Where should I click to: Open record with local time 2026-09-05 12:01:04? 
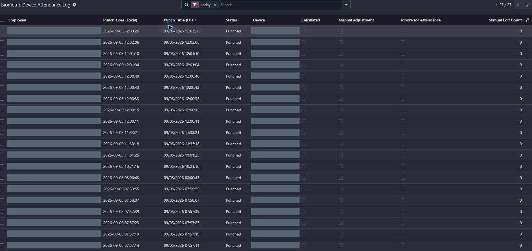121,65
